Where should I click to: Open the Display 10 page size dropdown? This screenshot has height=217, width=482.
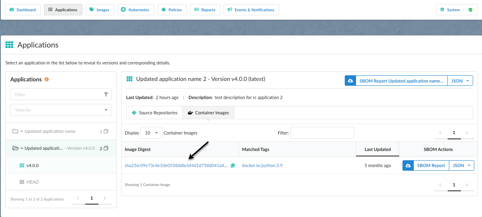click(151, 133)
